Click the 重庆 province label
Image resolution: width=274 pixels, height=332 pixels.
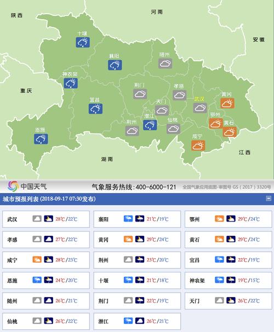[26, 91]
